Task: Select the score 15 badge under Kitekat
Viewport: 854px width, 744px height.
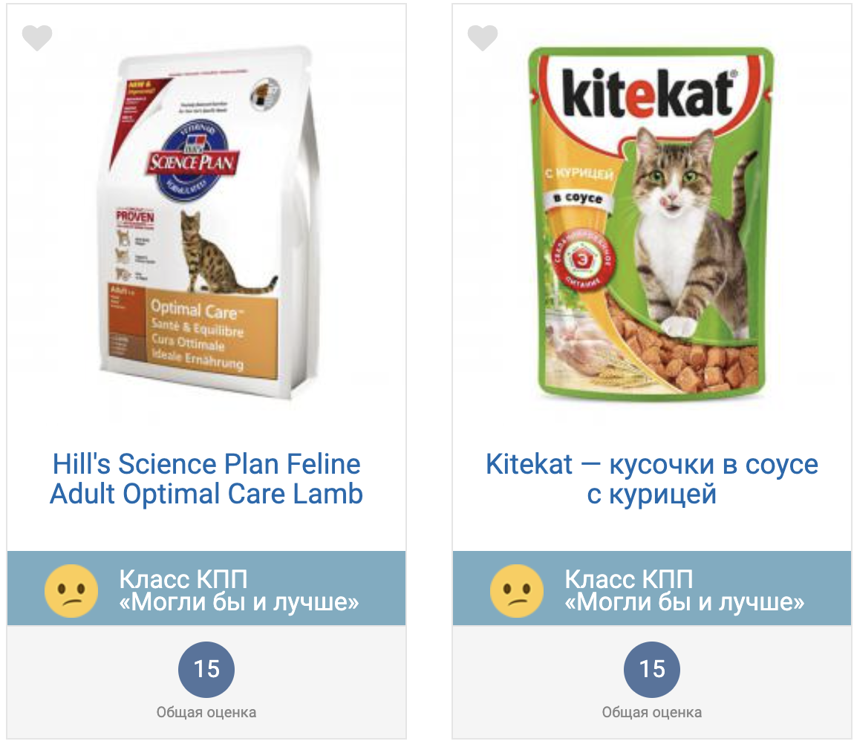Action: click(652, 670)
